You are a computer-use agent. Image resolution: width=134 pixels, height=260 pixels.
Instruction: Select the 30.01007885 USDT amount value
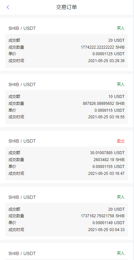click(107, 153)
